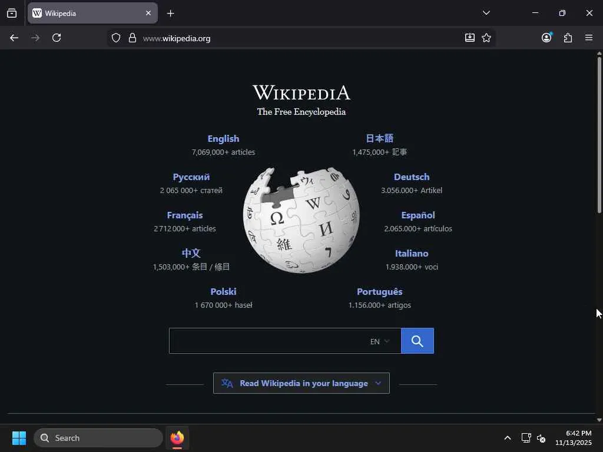Click the forward navigation arrow
Screen dimensions: 603x452
point(35,38)
